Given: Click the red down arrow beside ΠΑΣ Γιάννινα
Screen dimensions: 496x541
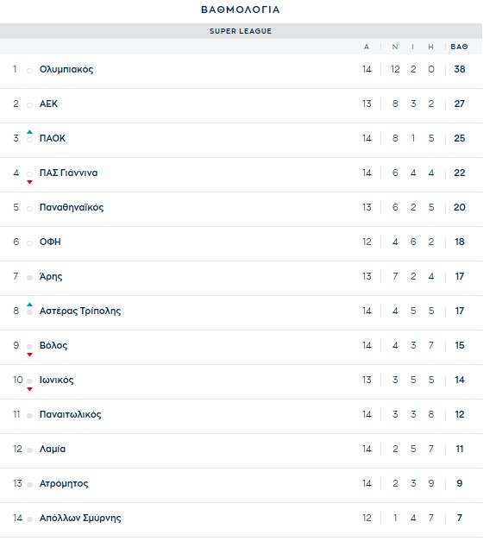Looking at the screenshot, I should [29, 182].
